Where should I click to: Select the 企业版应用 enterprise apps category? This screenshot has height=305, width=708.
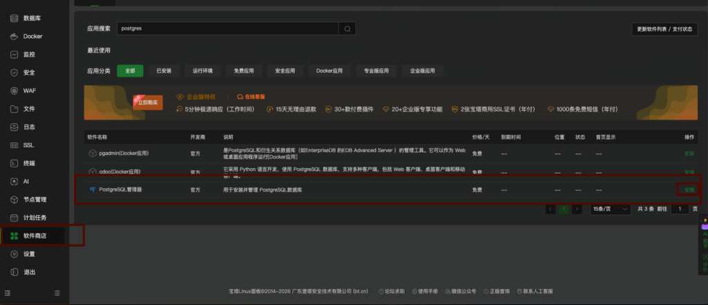pyautogui.click(x=422, y=71)
